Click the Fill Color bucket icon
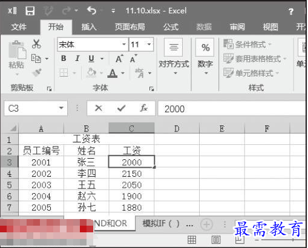The height and width of the screenshot is (248, 308). (91, 72)
